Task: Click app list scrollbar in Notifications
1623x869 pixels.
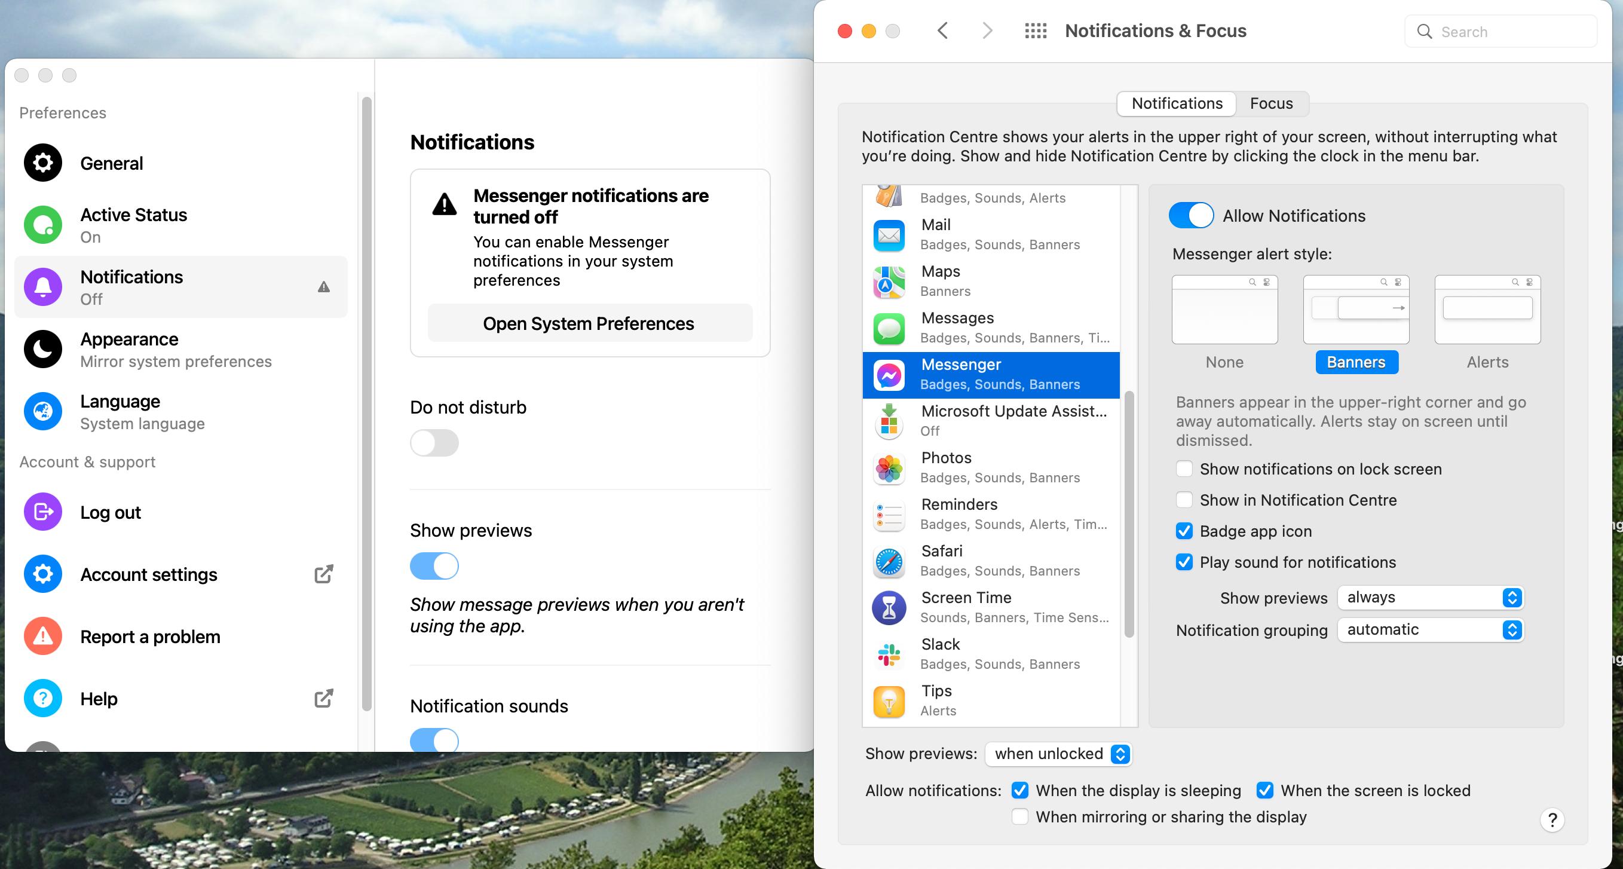Action: point(1129,513)
